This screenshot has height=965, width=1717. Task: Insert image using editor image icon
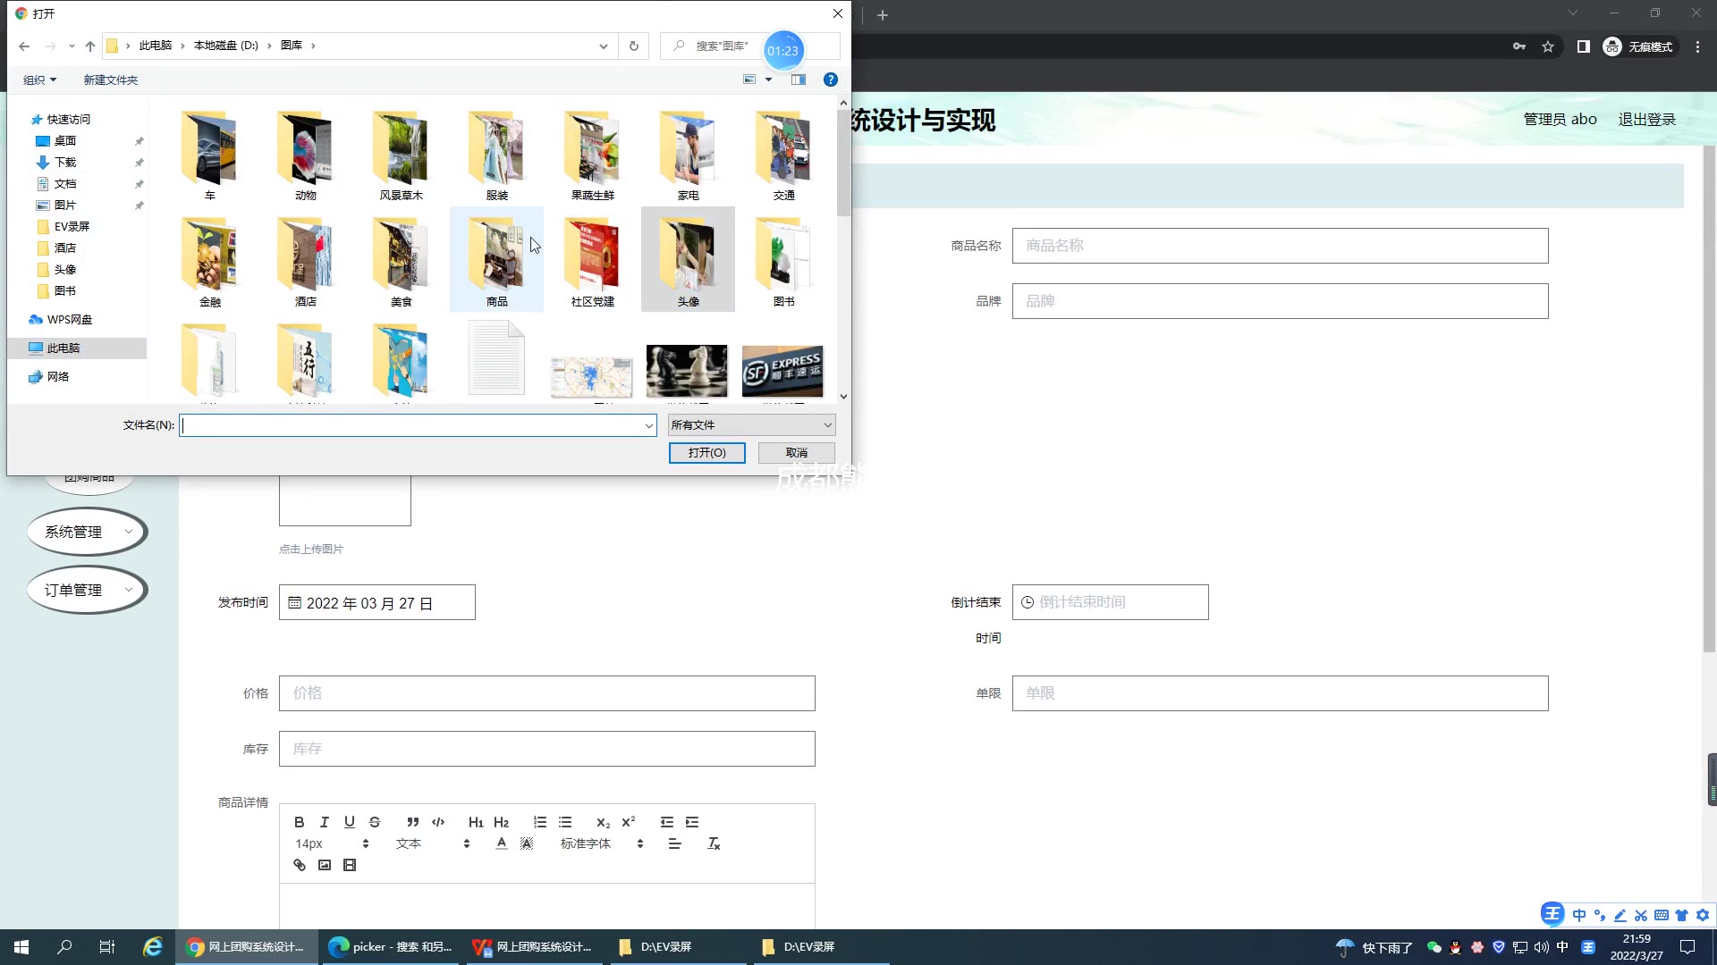click(325, 865)
